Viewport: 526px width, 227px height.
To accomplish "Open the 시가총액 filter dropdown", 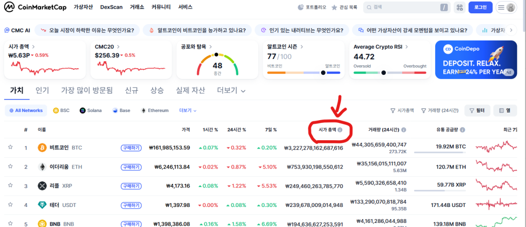I will (x=402, y=110).
